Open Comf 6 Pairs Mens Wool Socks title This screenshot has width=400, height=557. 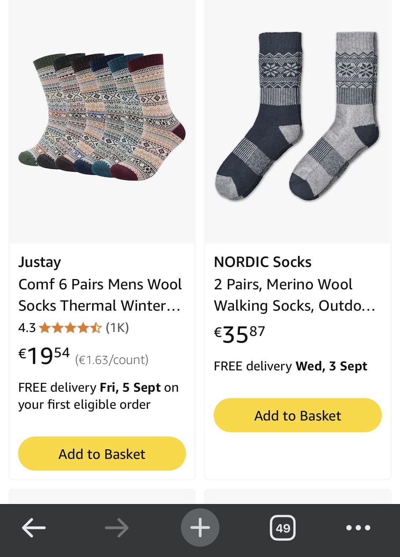[100, 295]
